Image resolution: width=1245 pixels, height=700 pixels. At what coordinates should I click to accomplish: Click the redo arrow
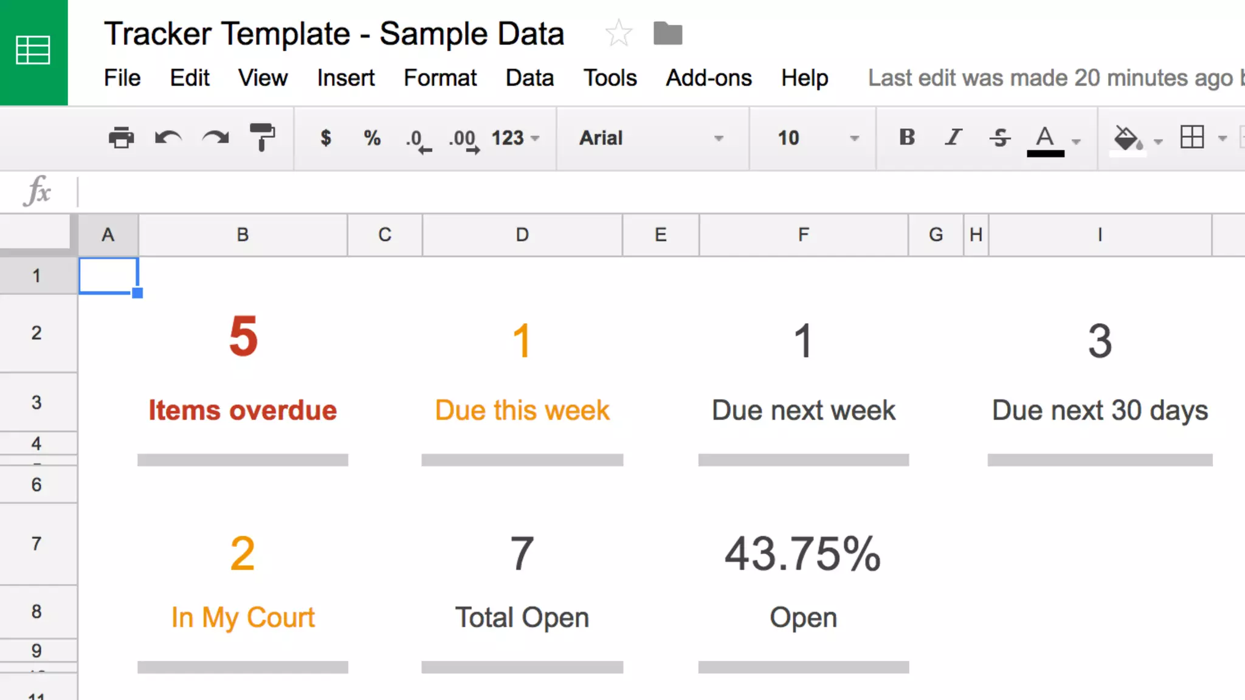(215, 138)
